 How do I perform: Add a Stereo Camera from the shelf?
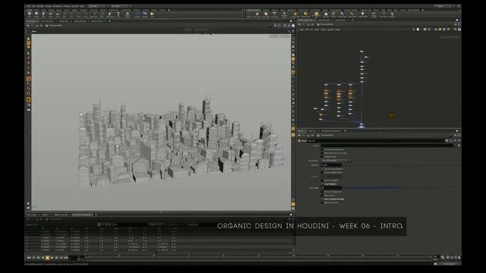pyautogui.click(x=374, y=14)
